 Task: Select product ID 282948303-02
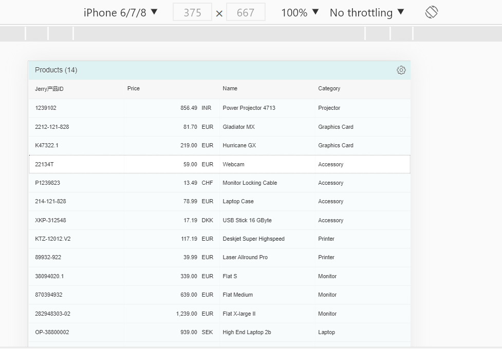pyautogui.click(x=52, y=314)
